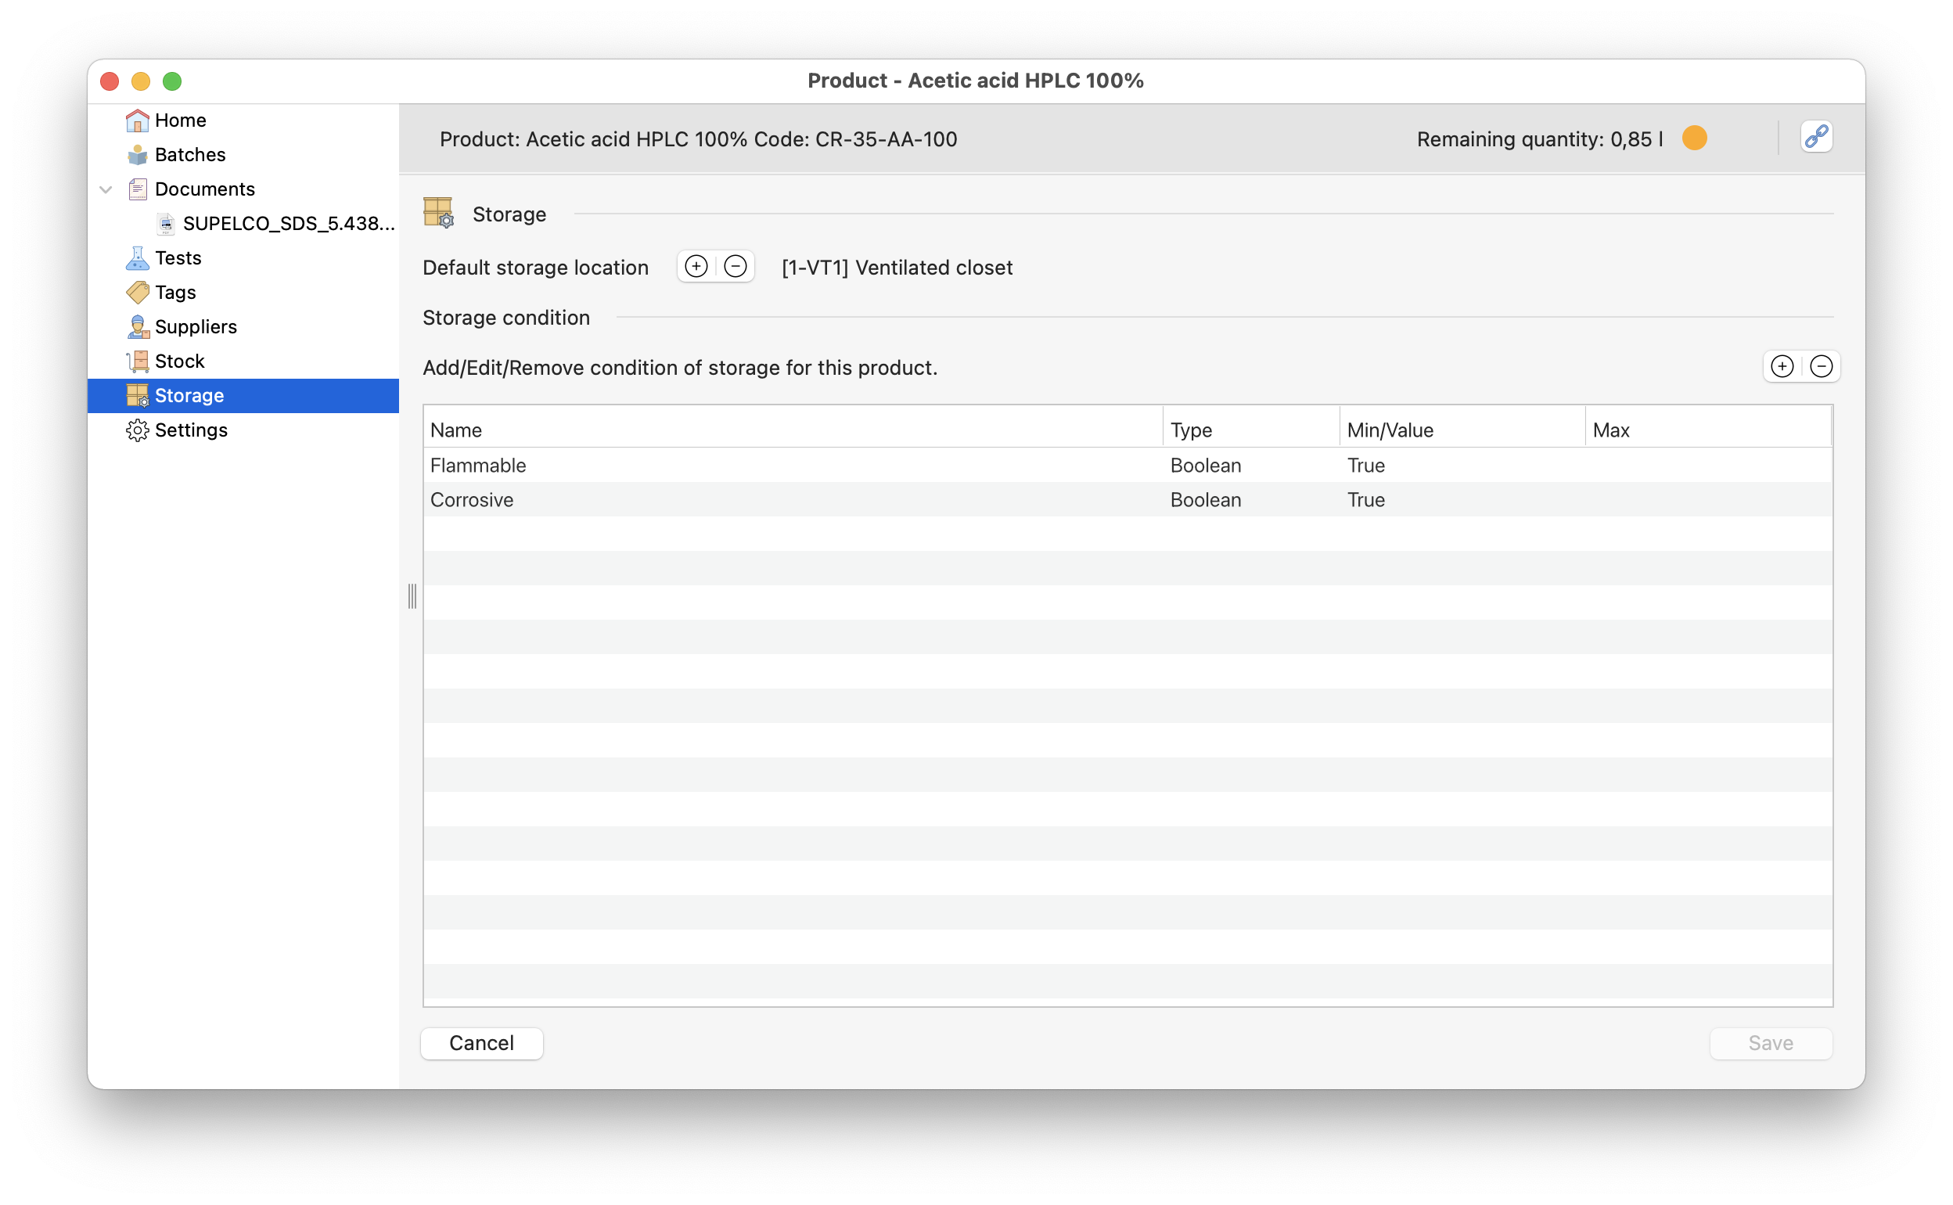1953x1205 pixels.
Task: Click the Save button
Action: point(1771,1043)
